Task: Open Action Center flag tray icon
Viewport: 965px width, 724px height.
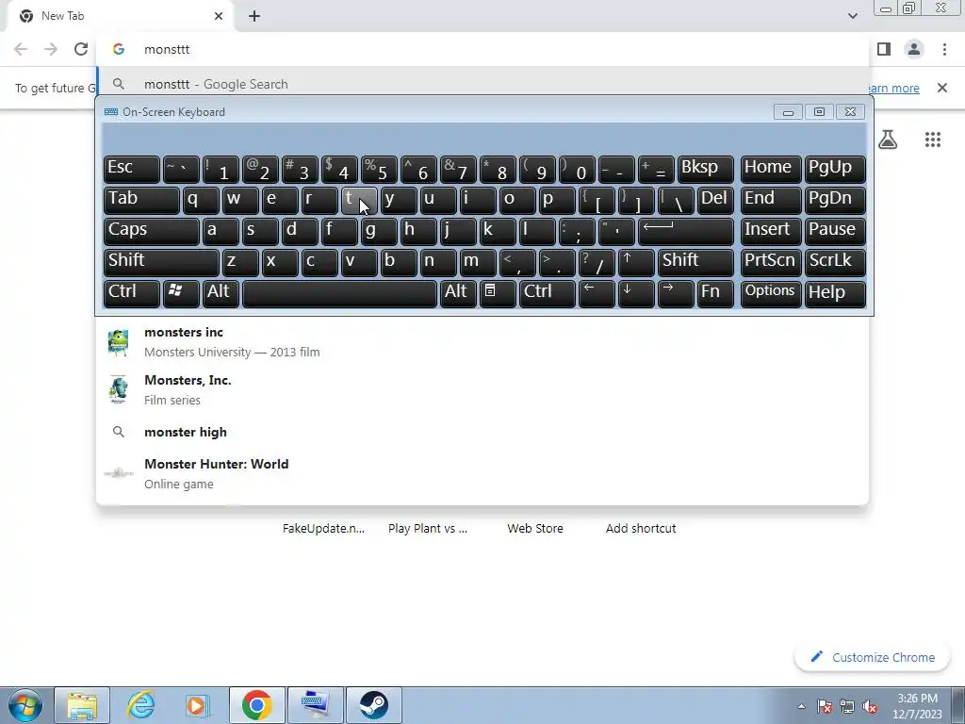Action: tap(824, 706)
